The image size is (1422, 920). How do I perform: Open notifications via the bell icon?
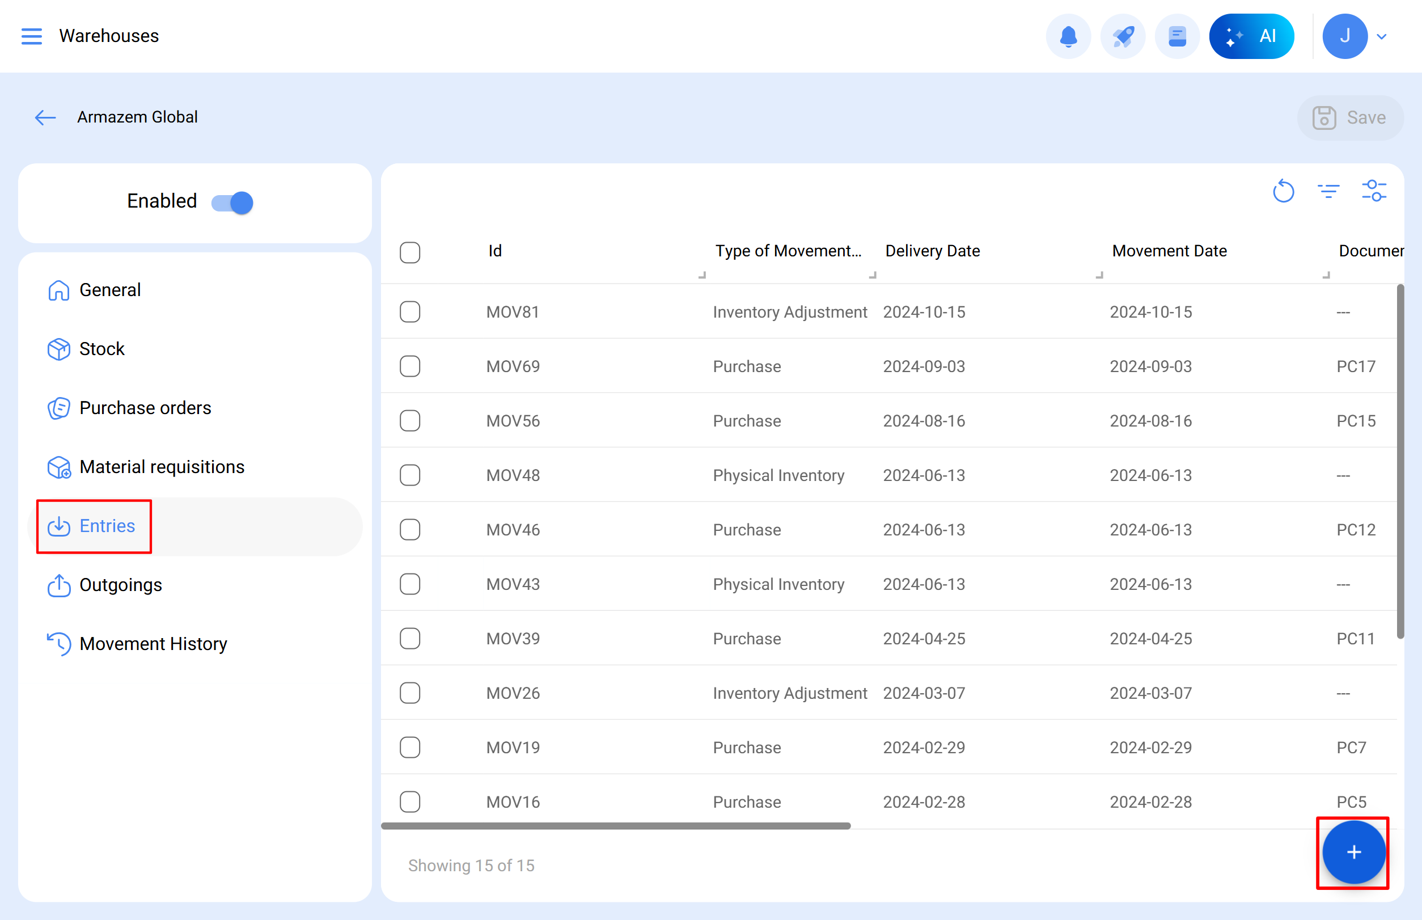point(1068,36)
